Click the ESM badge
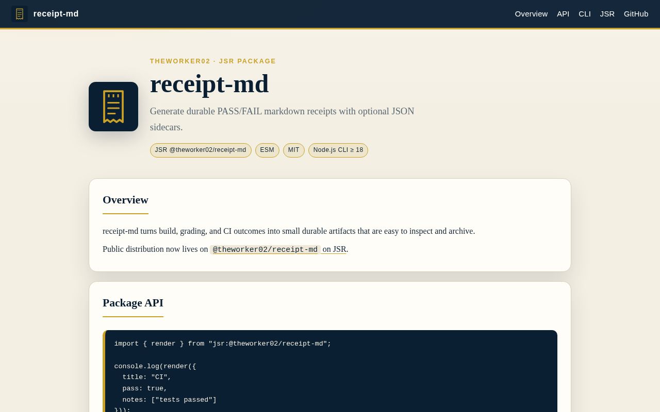The width and height of the screenshot is (660, 412). click(267, 150)
